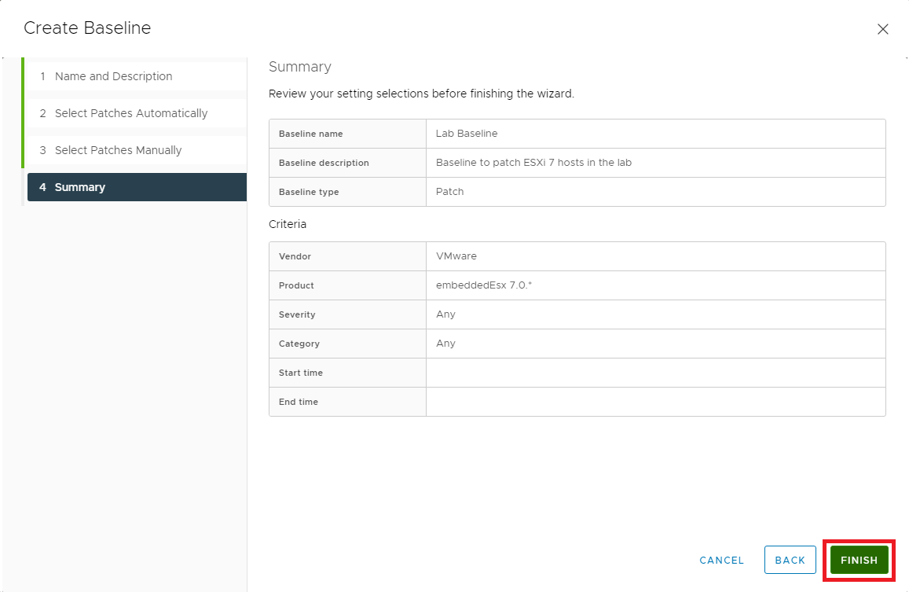Click the Lab Baseline name value

467,134
